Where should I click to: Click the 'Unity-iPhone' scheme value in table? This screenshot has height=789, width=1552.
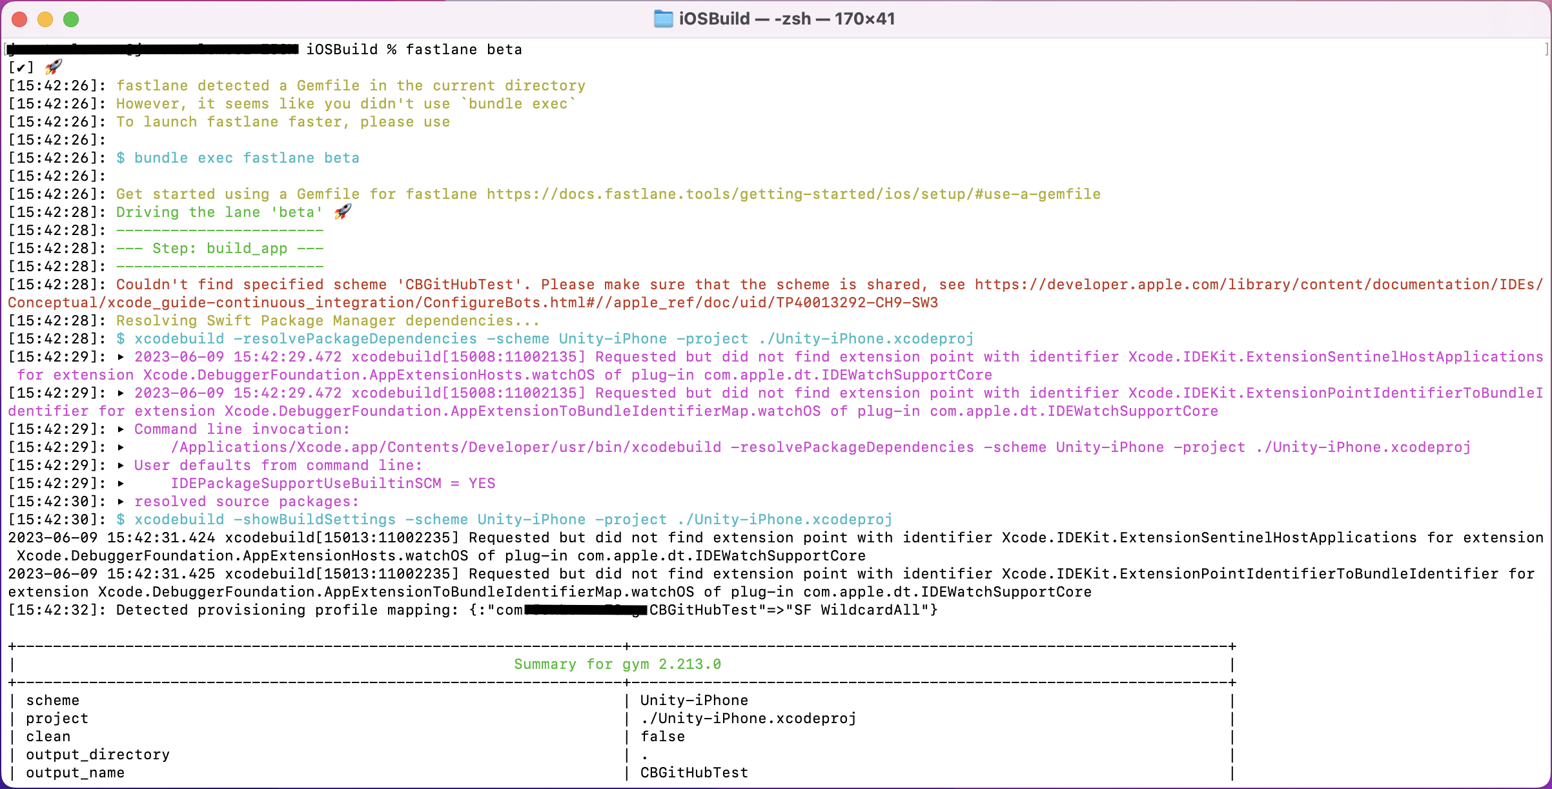694,701
